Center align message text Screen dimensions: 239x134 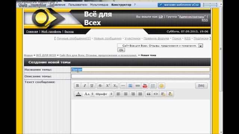tap(125, 94)
